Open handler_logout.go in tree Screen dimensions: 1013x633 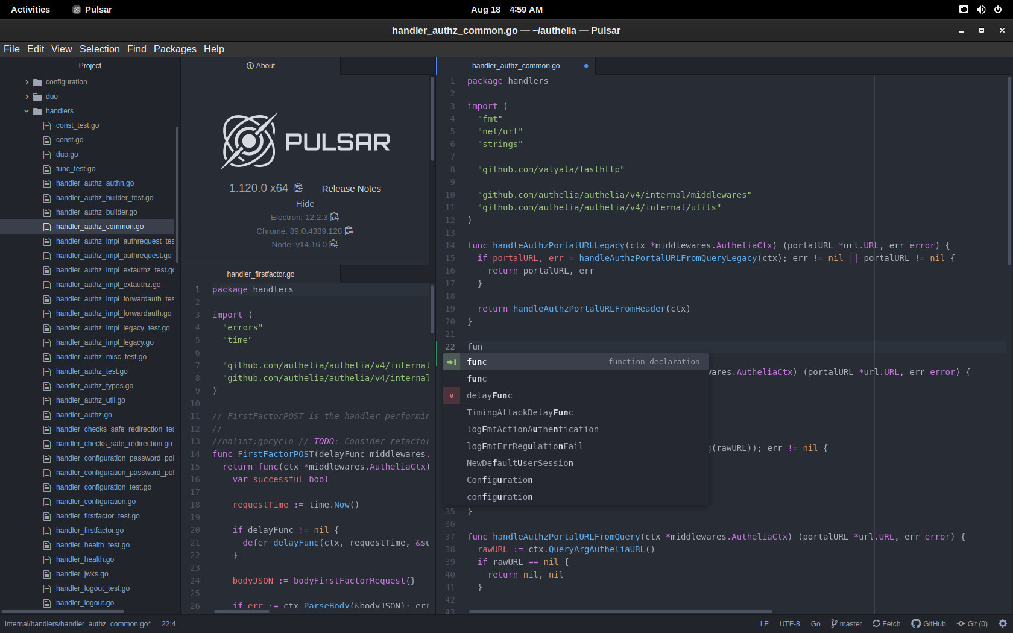click(x=85, y=603)
